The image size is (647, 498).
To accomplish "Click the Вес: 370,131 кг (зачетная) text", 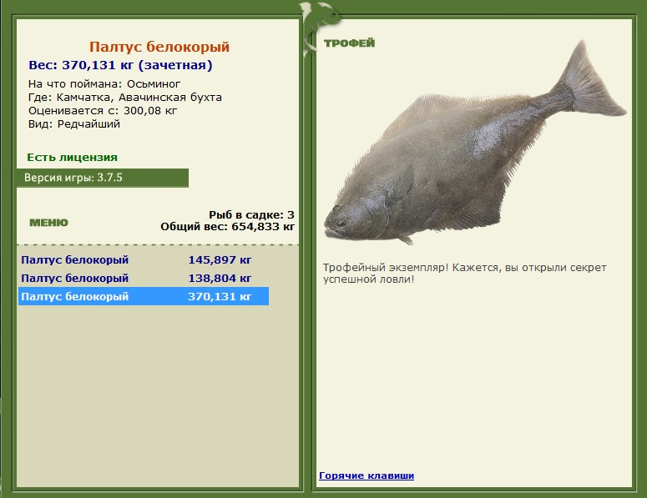I will click(x=120, y=65).
